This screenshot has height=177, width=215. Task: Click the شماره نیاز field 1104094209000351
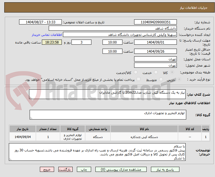[155, 22]
